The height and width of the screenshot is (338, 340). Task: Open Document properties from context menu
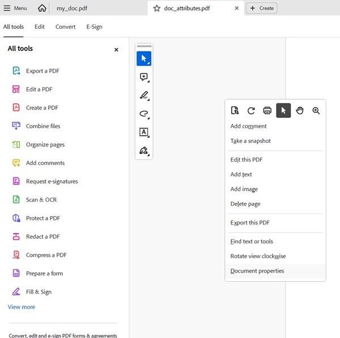[257, 271]
